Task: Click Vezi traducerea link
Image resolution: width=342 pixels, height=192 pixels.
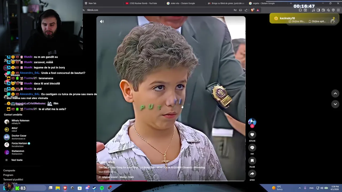Action: tap(107, 172)
